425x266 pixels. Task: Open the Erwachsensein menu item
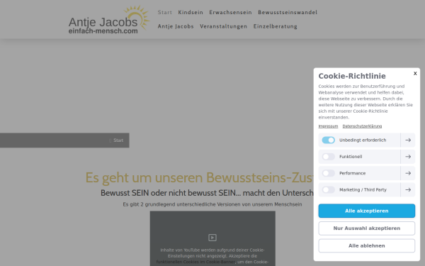[x=230, y=13]
